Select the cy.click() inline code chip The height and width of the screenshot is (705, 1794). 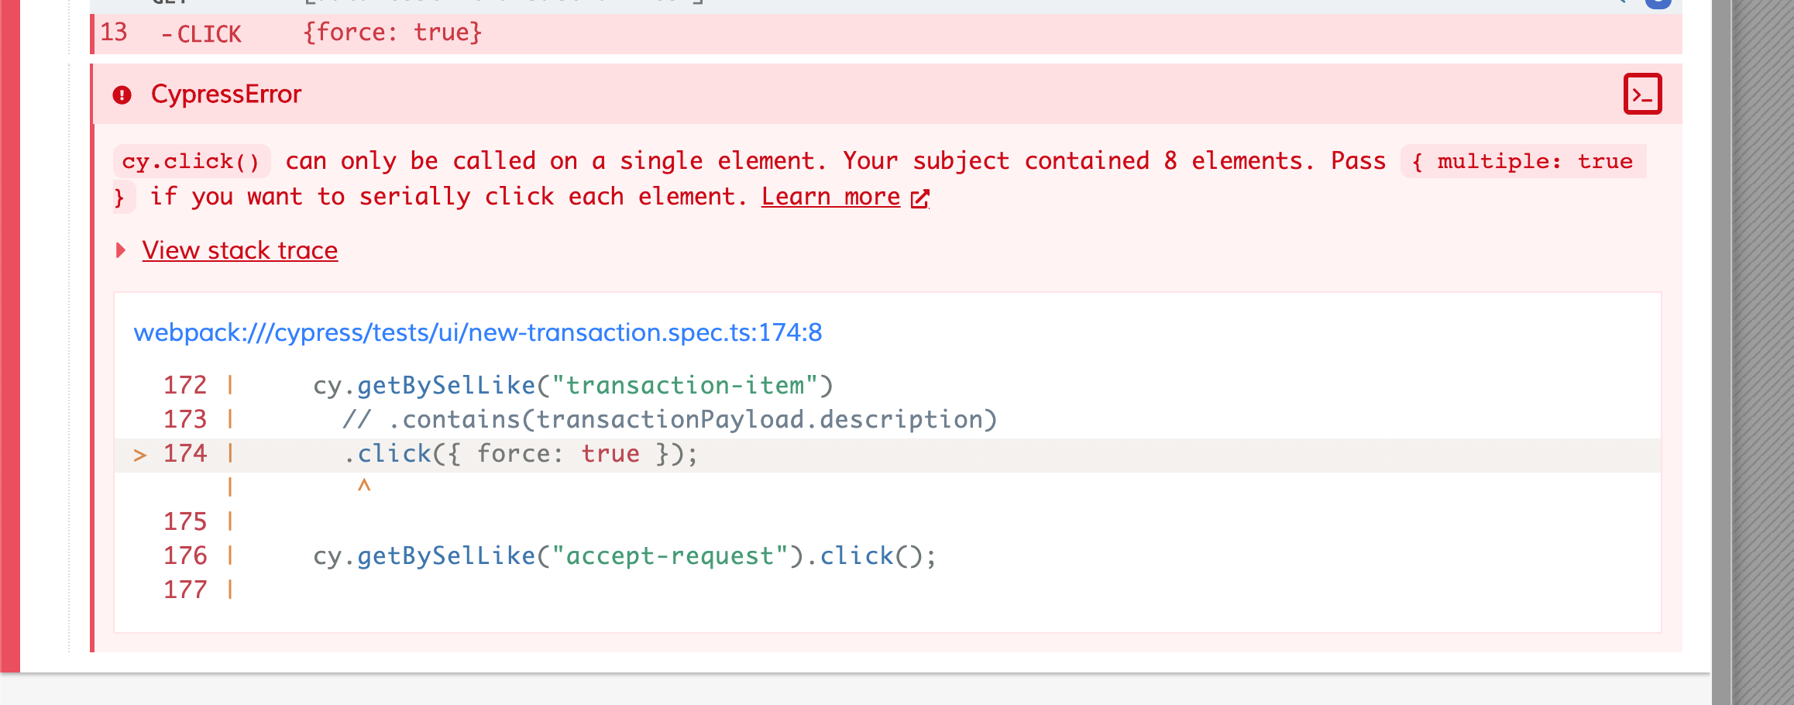(192, 161)
